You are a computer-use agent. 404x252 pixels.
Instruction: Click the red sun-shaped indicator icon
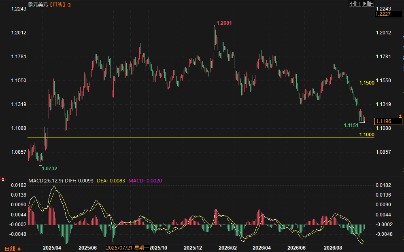pyautogui.click(x=3, y=180)
